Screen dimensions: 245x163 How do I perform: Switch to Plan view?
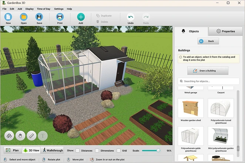(13, 150)
